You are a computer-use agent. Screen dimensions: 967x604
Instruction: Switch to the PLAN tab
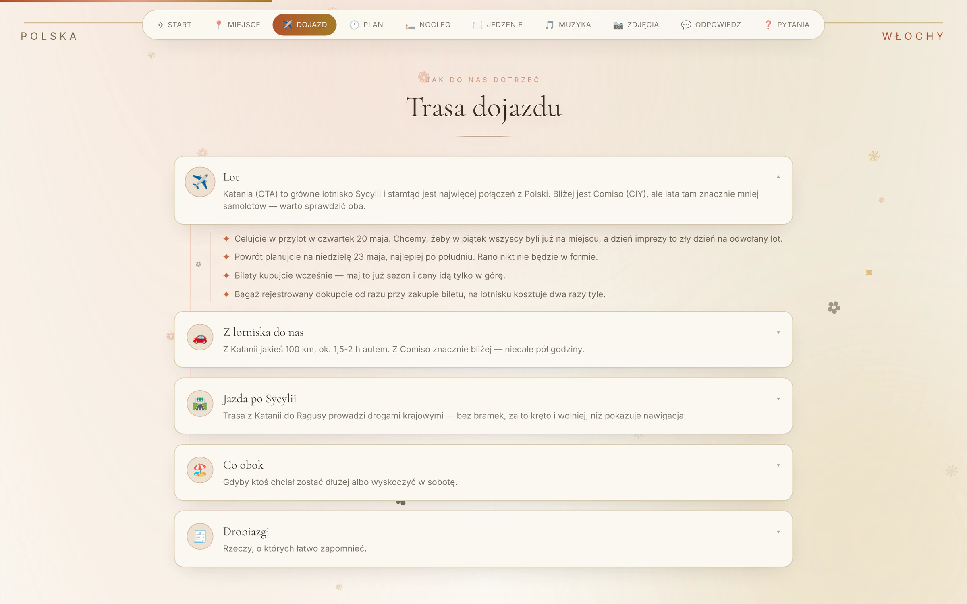[x=366, y=25]
